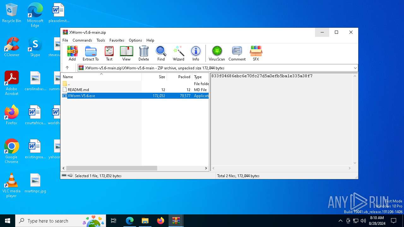This screenshot has height=227, width=404.
Task: Click the Extract To toolbar icon
Action: 91,53
